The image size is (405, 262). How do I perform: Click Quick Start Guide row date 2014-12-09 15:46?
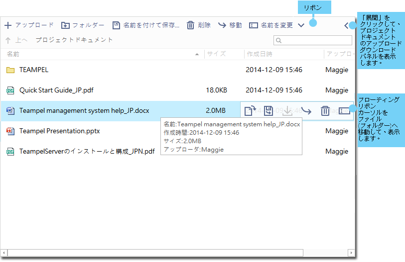pos(274,90)
